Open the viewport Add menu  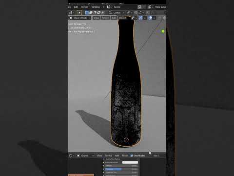[114, 18]
